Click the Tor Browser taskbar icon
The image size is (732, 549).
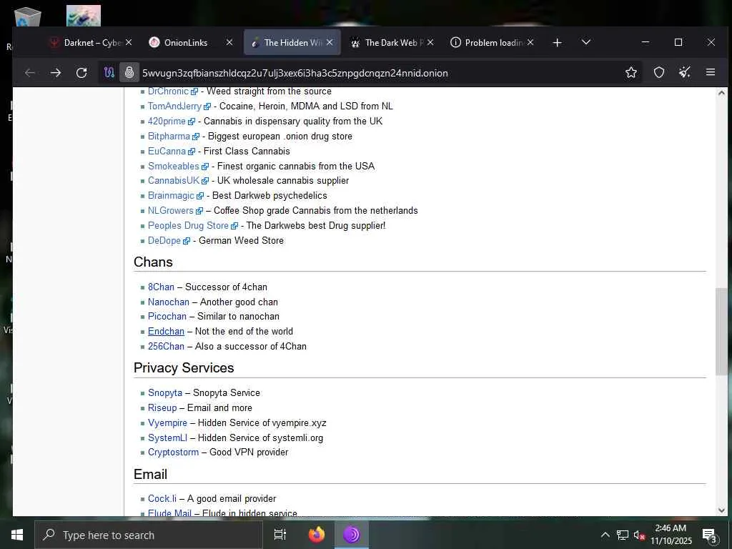(x=352, y=535)
